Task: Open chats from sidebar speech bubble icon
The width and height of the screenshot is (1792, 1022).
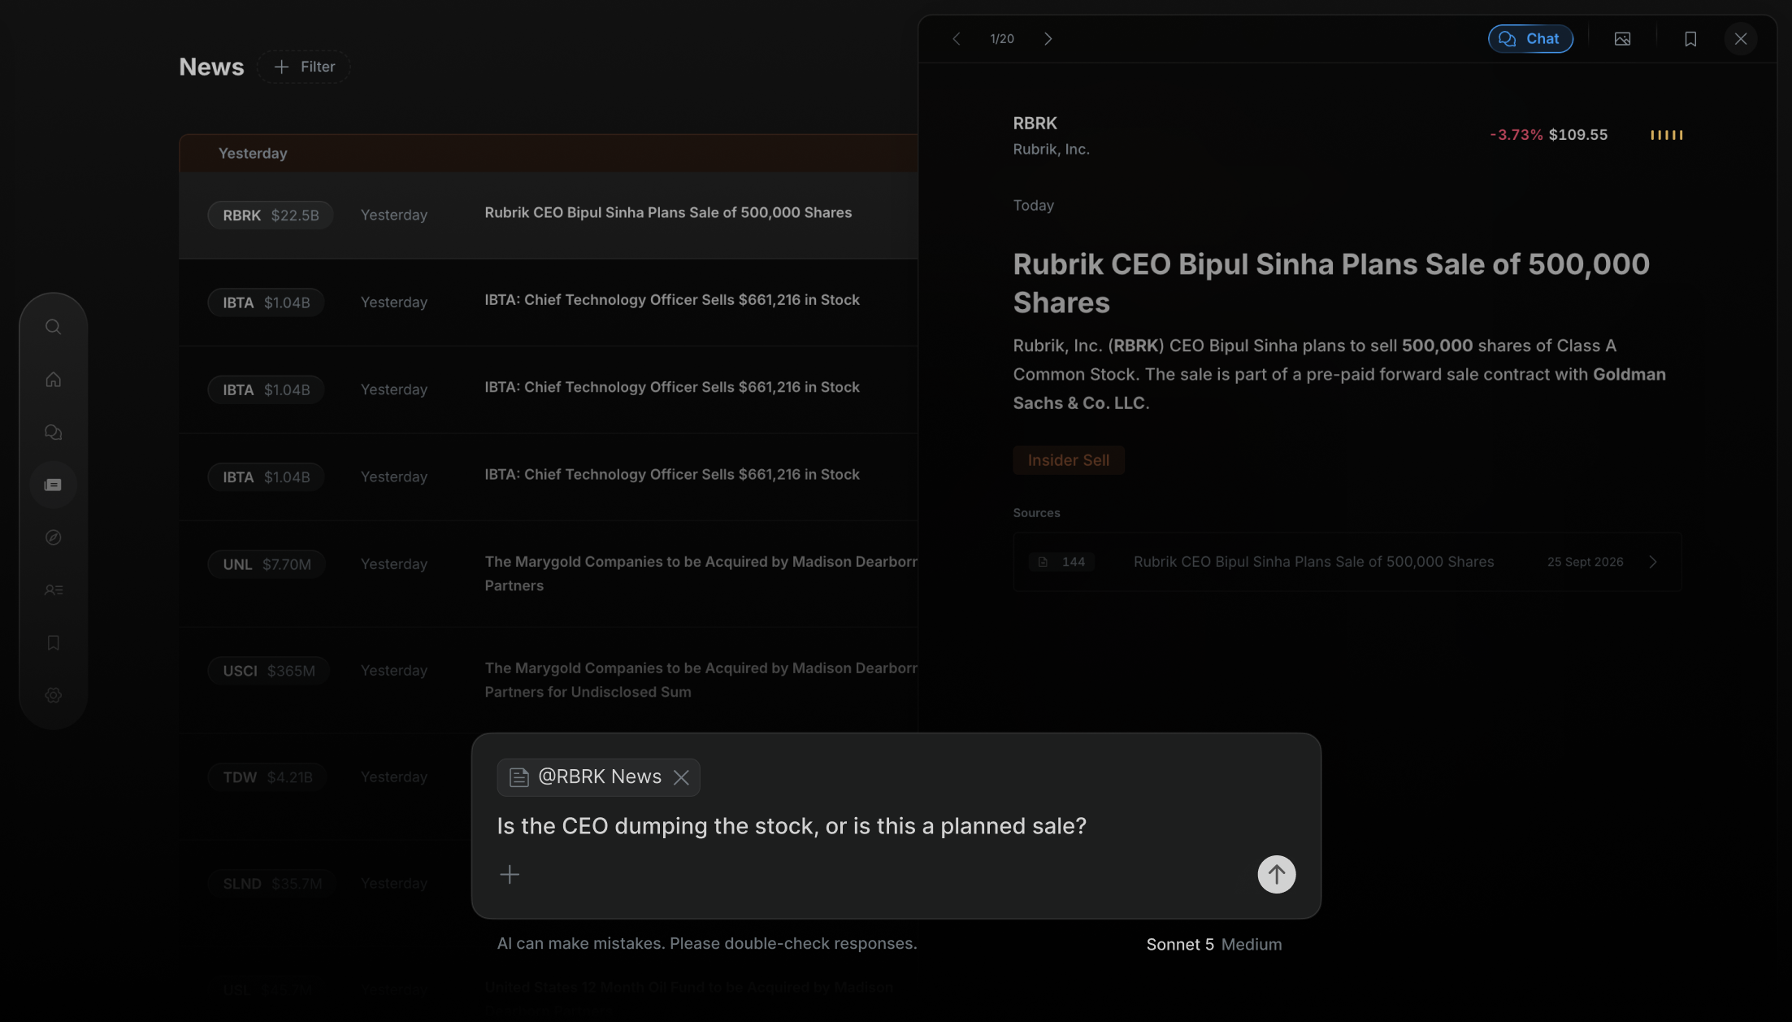Action: point(53,433)
